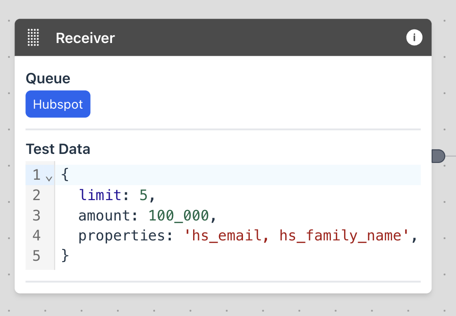The image size is (456, 316).
Task: Select the Hubspot queue button
Action: tap(58, 104)
